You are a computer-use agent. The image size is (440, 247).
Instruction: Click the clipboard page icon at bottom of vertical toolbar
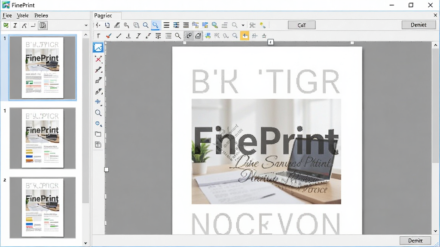click(x=98, y=145)
